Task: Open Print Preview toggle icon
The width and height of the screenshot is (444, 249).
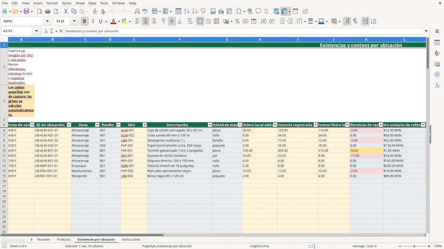Action: [x=55, y=11]
